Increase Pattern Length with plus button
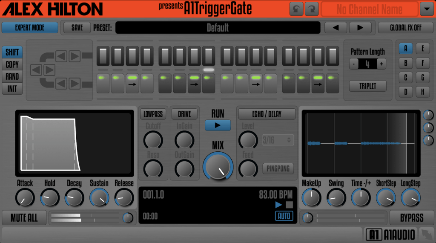 381,64
